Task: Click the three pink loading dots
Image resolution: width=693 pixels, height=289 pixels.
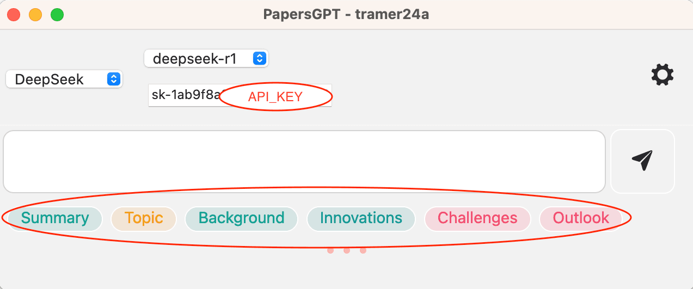Action: pos(347,251)
